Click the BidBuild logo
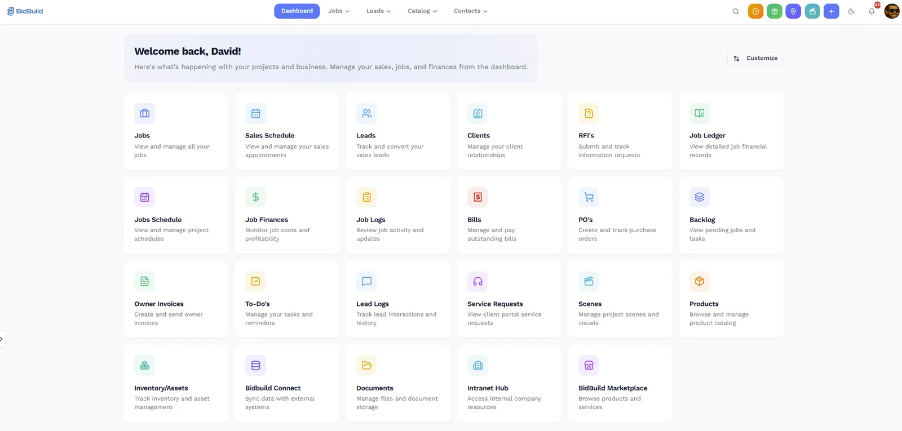This screenshot has height=431, width=902. 25,11
